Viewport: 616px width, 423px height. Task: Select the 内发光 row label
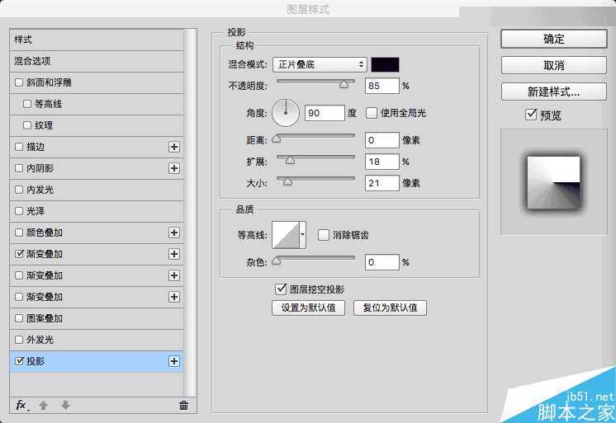tap(40, 190)
